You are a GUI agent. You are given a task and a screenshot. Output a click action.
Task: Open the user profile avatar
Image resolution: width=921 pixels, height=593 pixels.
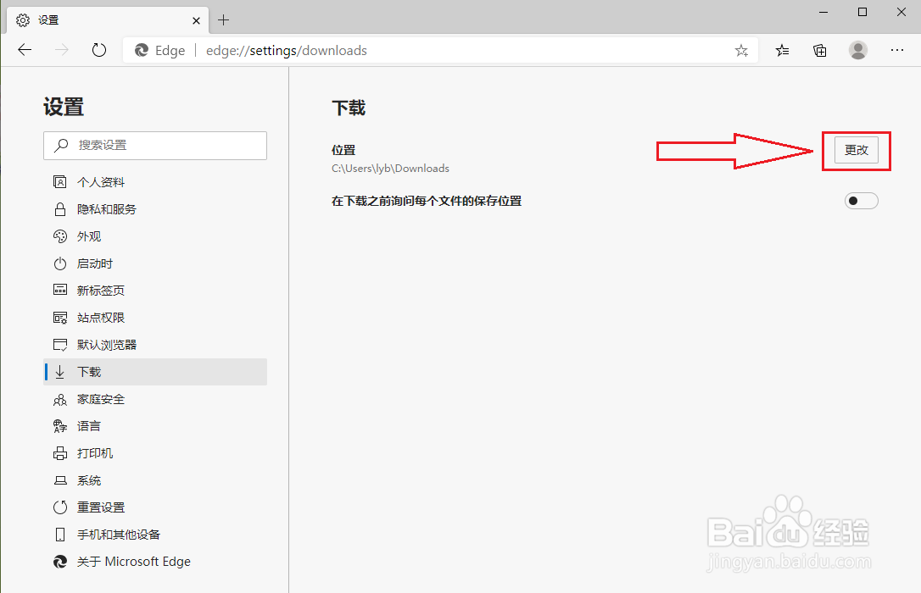pyautogui.click(x=857, y=51)
